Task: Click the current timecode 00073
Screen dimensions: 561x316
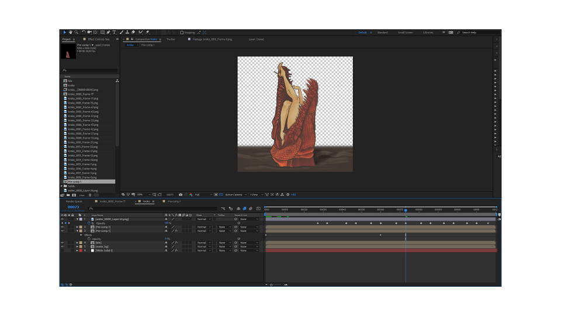Action: point(74,207)
